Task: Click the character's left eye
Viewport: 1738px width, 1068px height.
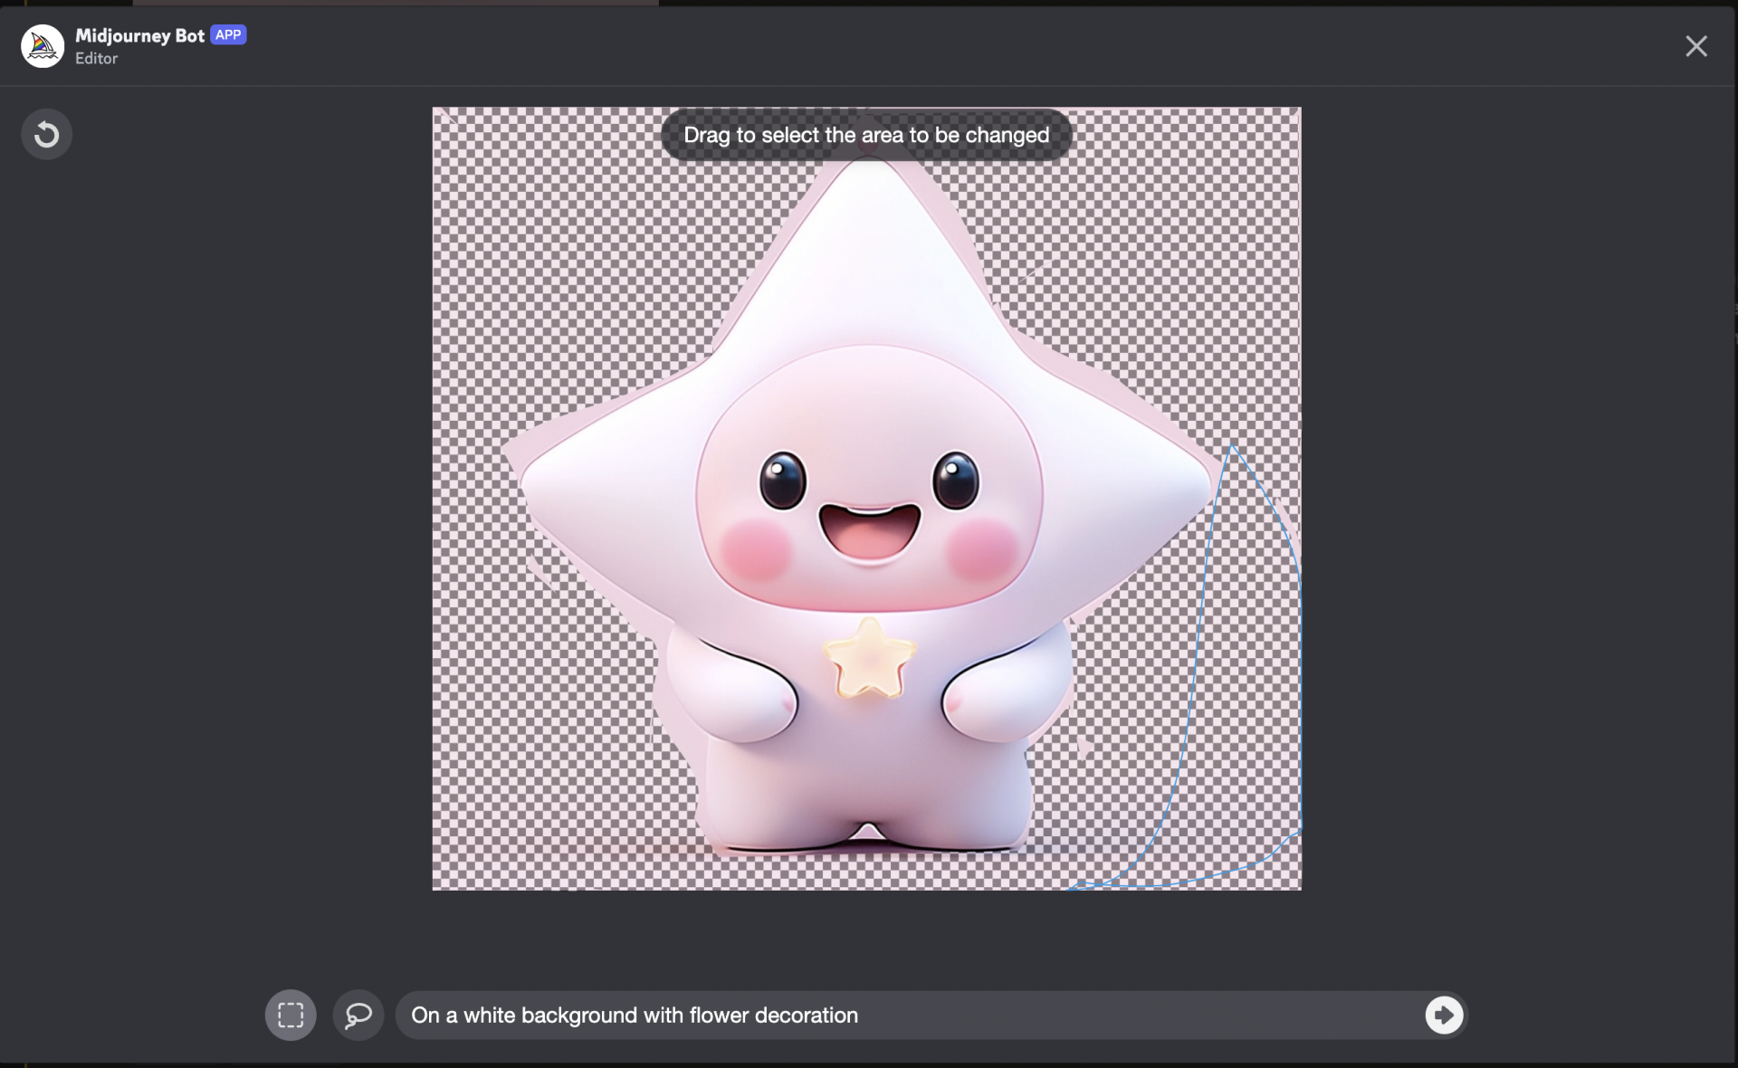Action: (782, 480)
